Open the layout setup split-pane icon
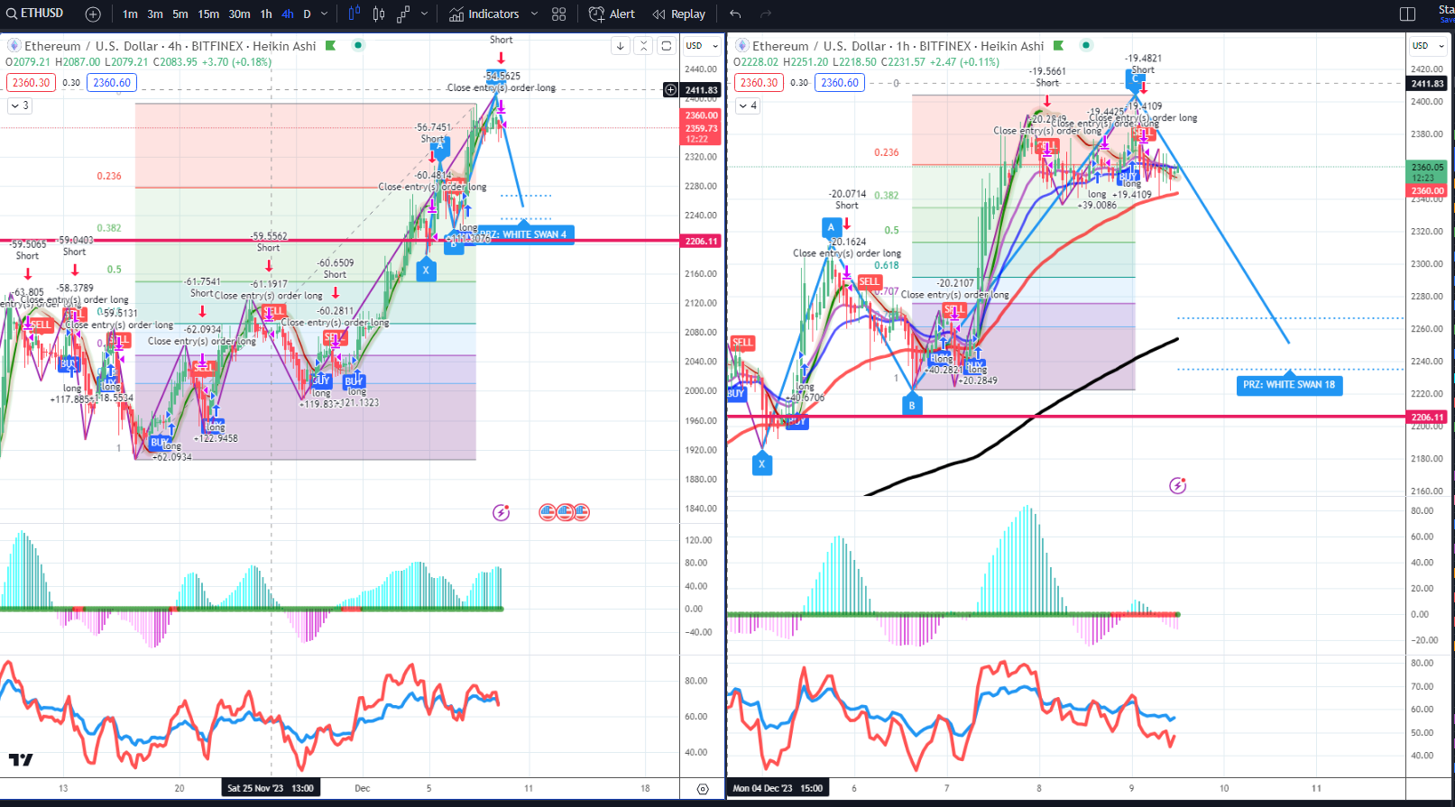 [1407, 14]
